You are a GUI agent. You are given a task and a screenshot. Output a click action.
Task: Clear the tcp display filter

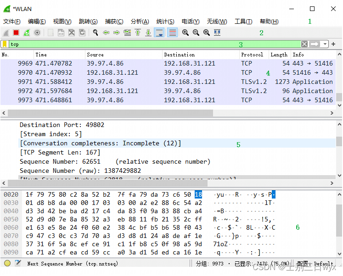(x=304, y=44)
